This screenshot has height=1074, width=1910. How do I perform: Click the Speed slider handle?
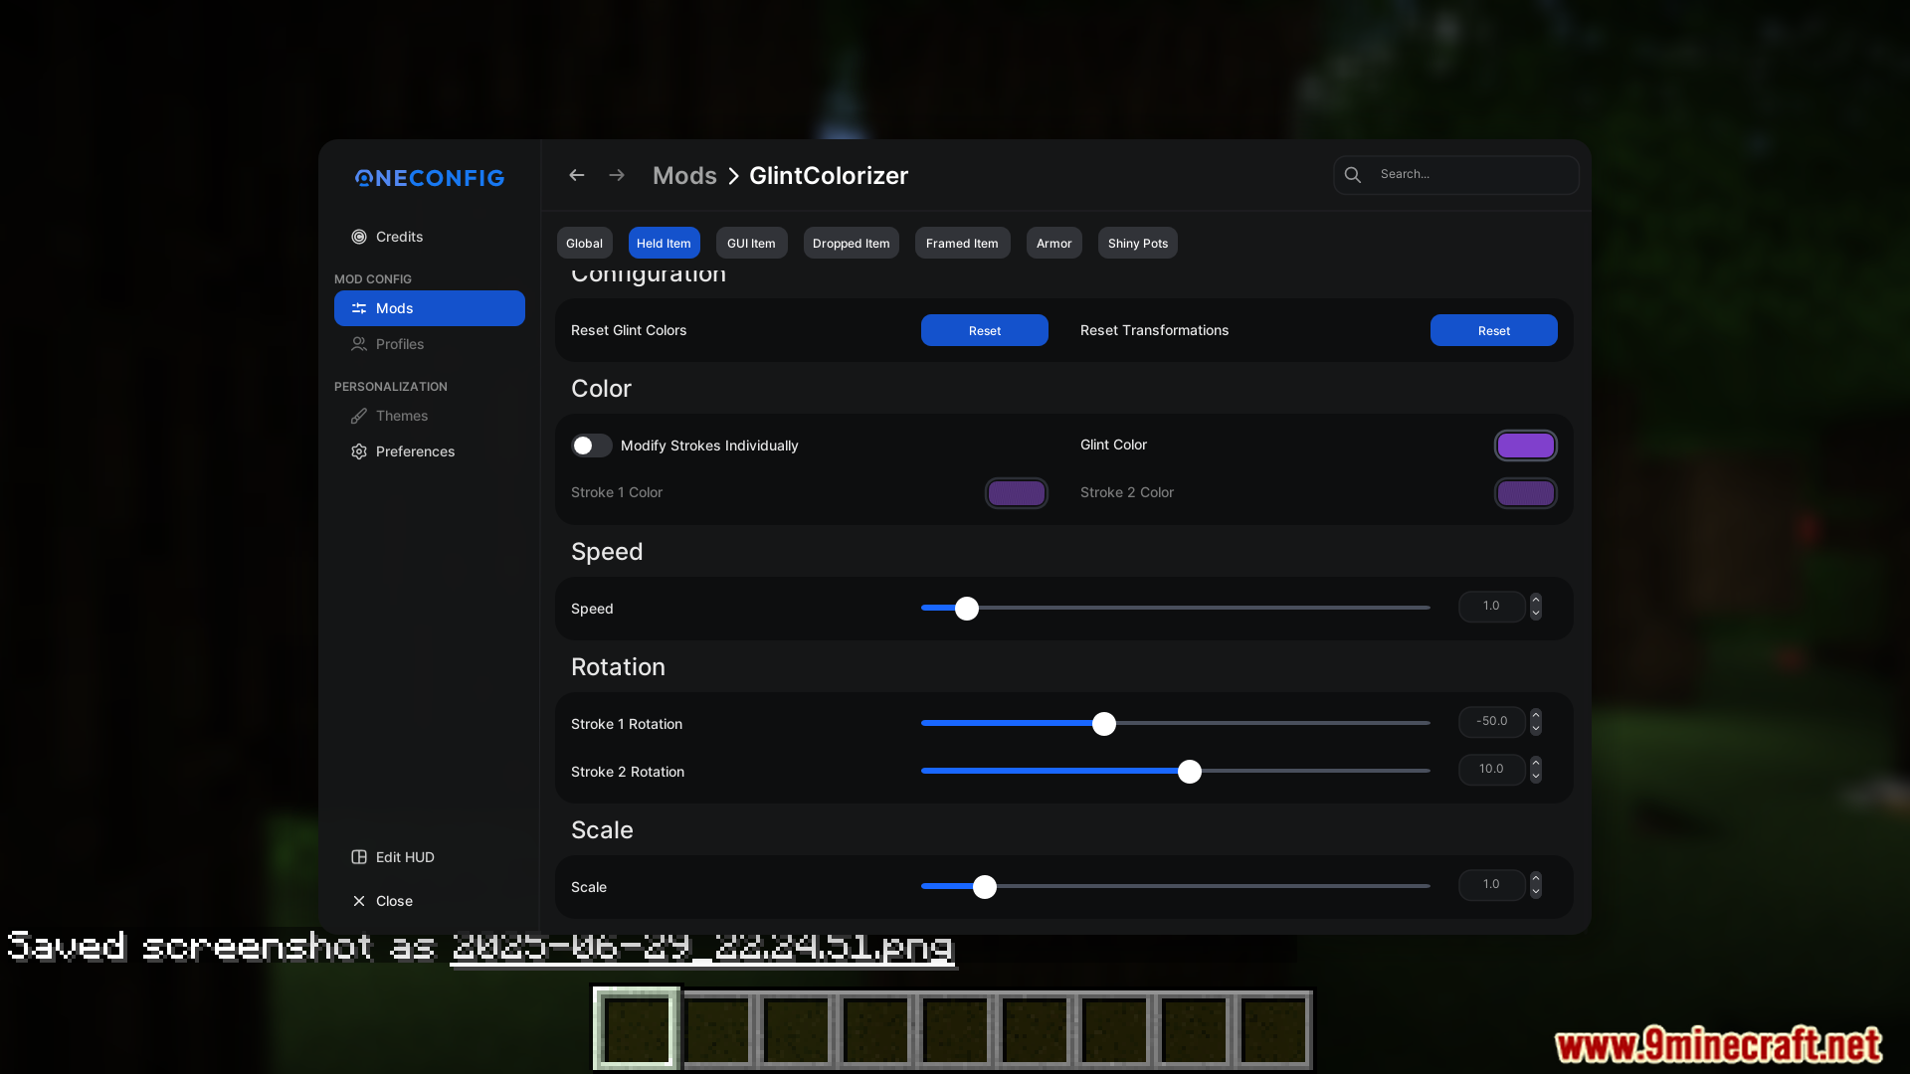point(966,609)
